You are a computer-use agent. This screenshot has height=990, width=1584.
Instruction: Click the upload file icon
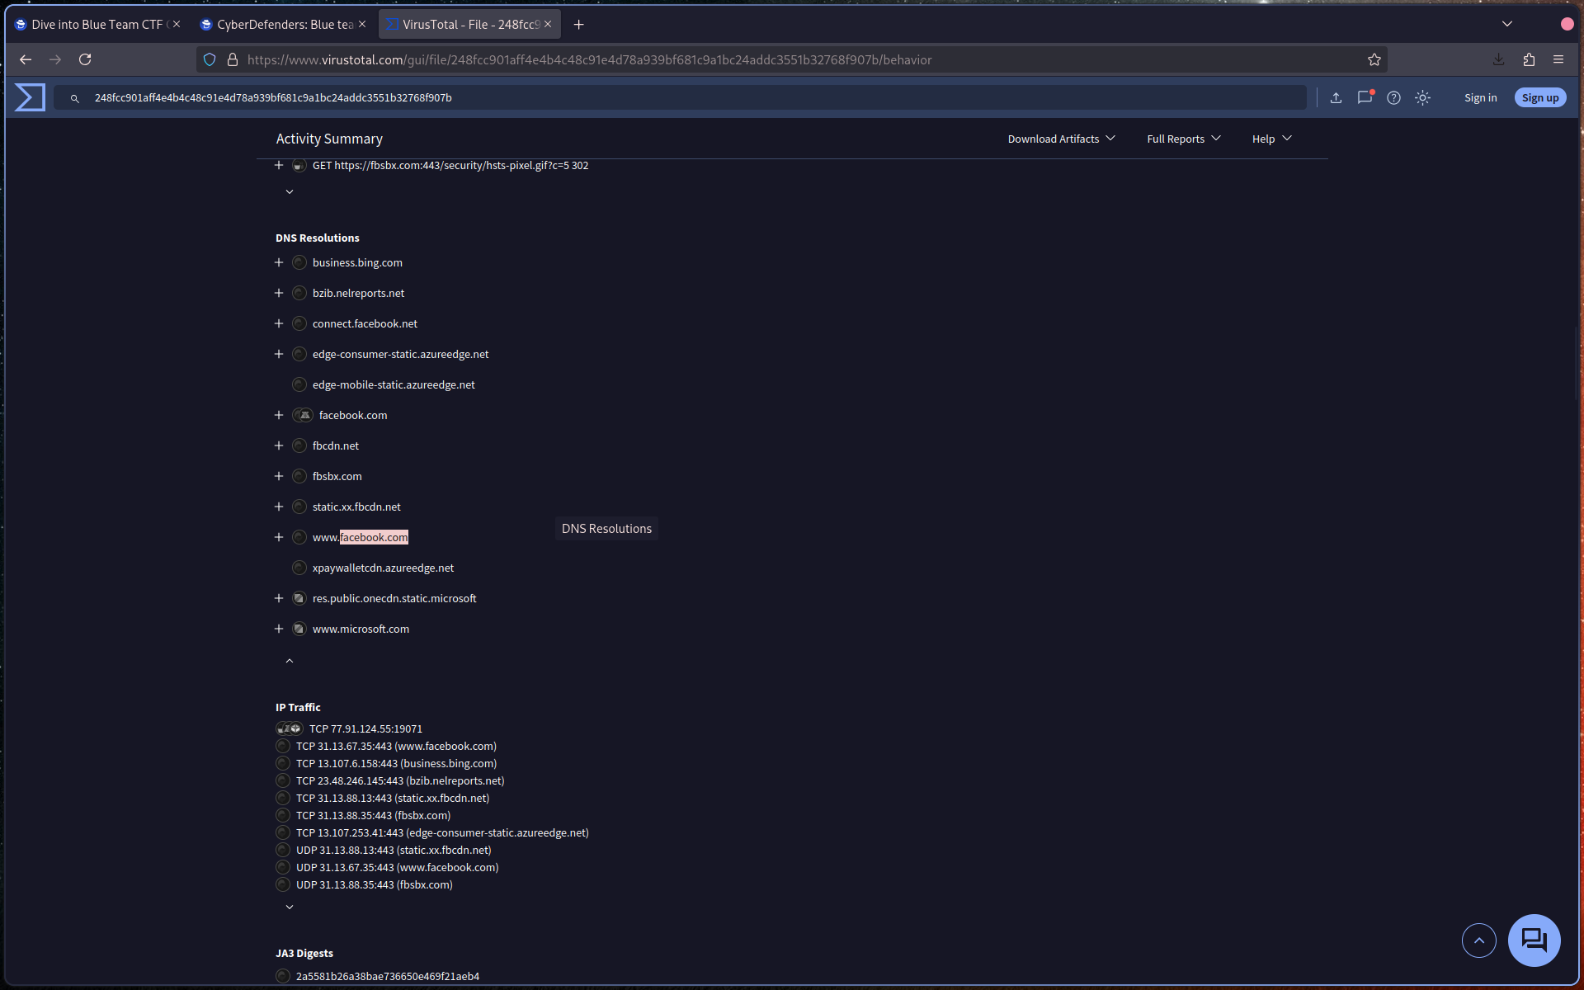[1336, 97]
